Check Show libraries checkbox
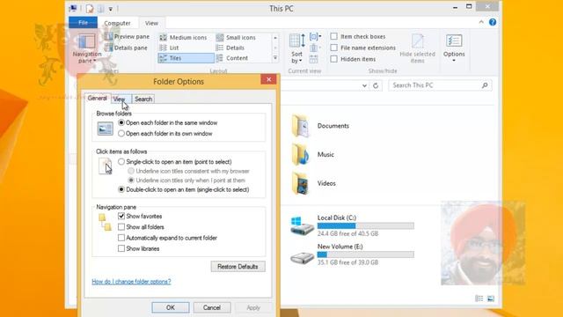Viewport: 563px width, 317px height. pos(121,248)
